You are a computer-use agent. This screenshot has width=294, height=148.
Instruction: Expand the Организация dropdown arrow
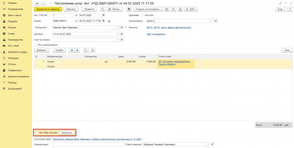click(212, 21)
